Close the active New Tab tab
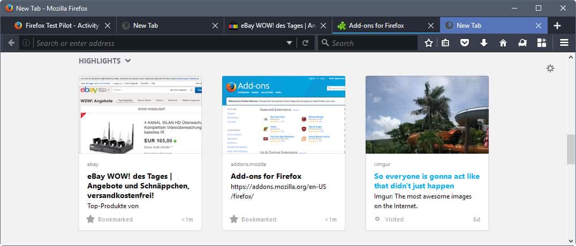Image resolution: width=576 pixels, height=246 pixels. (539, 26)
